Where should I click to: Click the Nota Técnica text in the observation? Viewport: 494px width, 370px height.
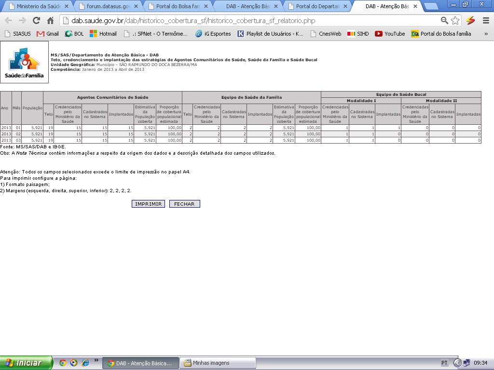pyautogui.click(x=31, y=153)
